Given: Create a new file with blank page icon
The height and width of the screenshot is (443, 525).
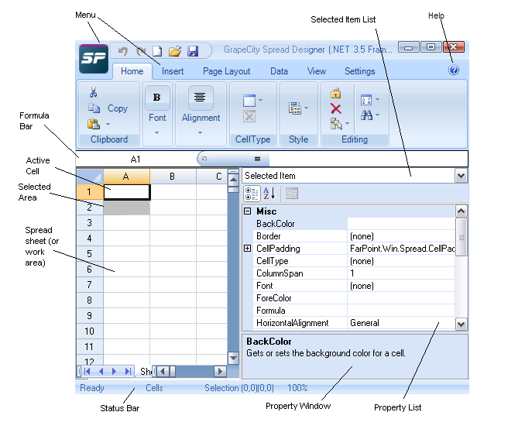Looking at the screenshot, I should (x=157, y=51).
